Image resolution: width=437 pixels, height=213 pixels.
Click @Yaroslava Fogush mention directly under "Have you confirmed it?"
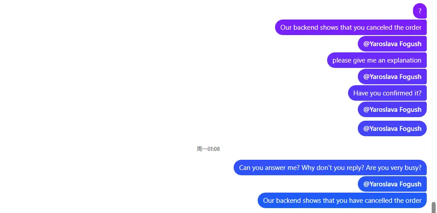(392, 110)
